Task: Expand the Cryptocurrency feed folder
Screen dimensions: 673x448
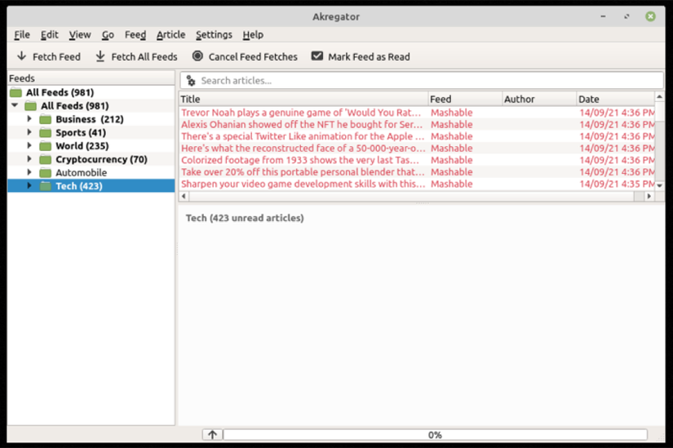Action: [x=29, y=159]
